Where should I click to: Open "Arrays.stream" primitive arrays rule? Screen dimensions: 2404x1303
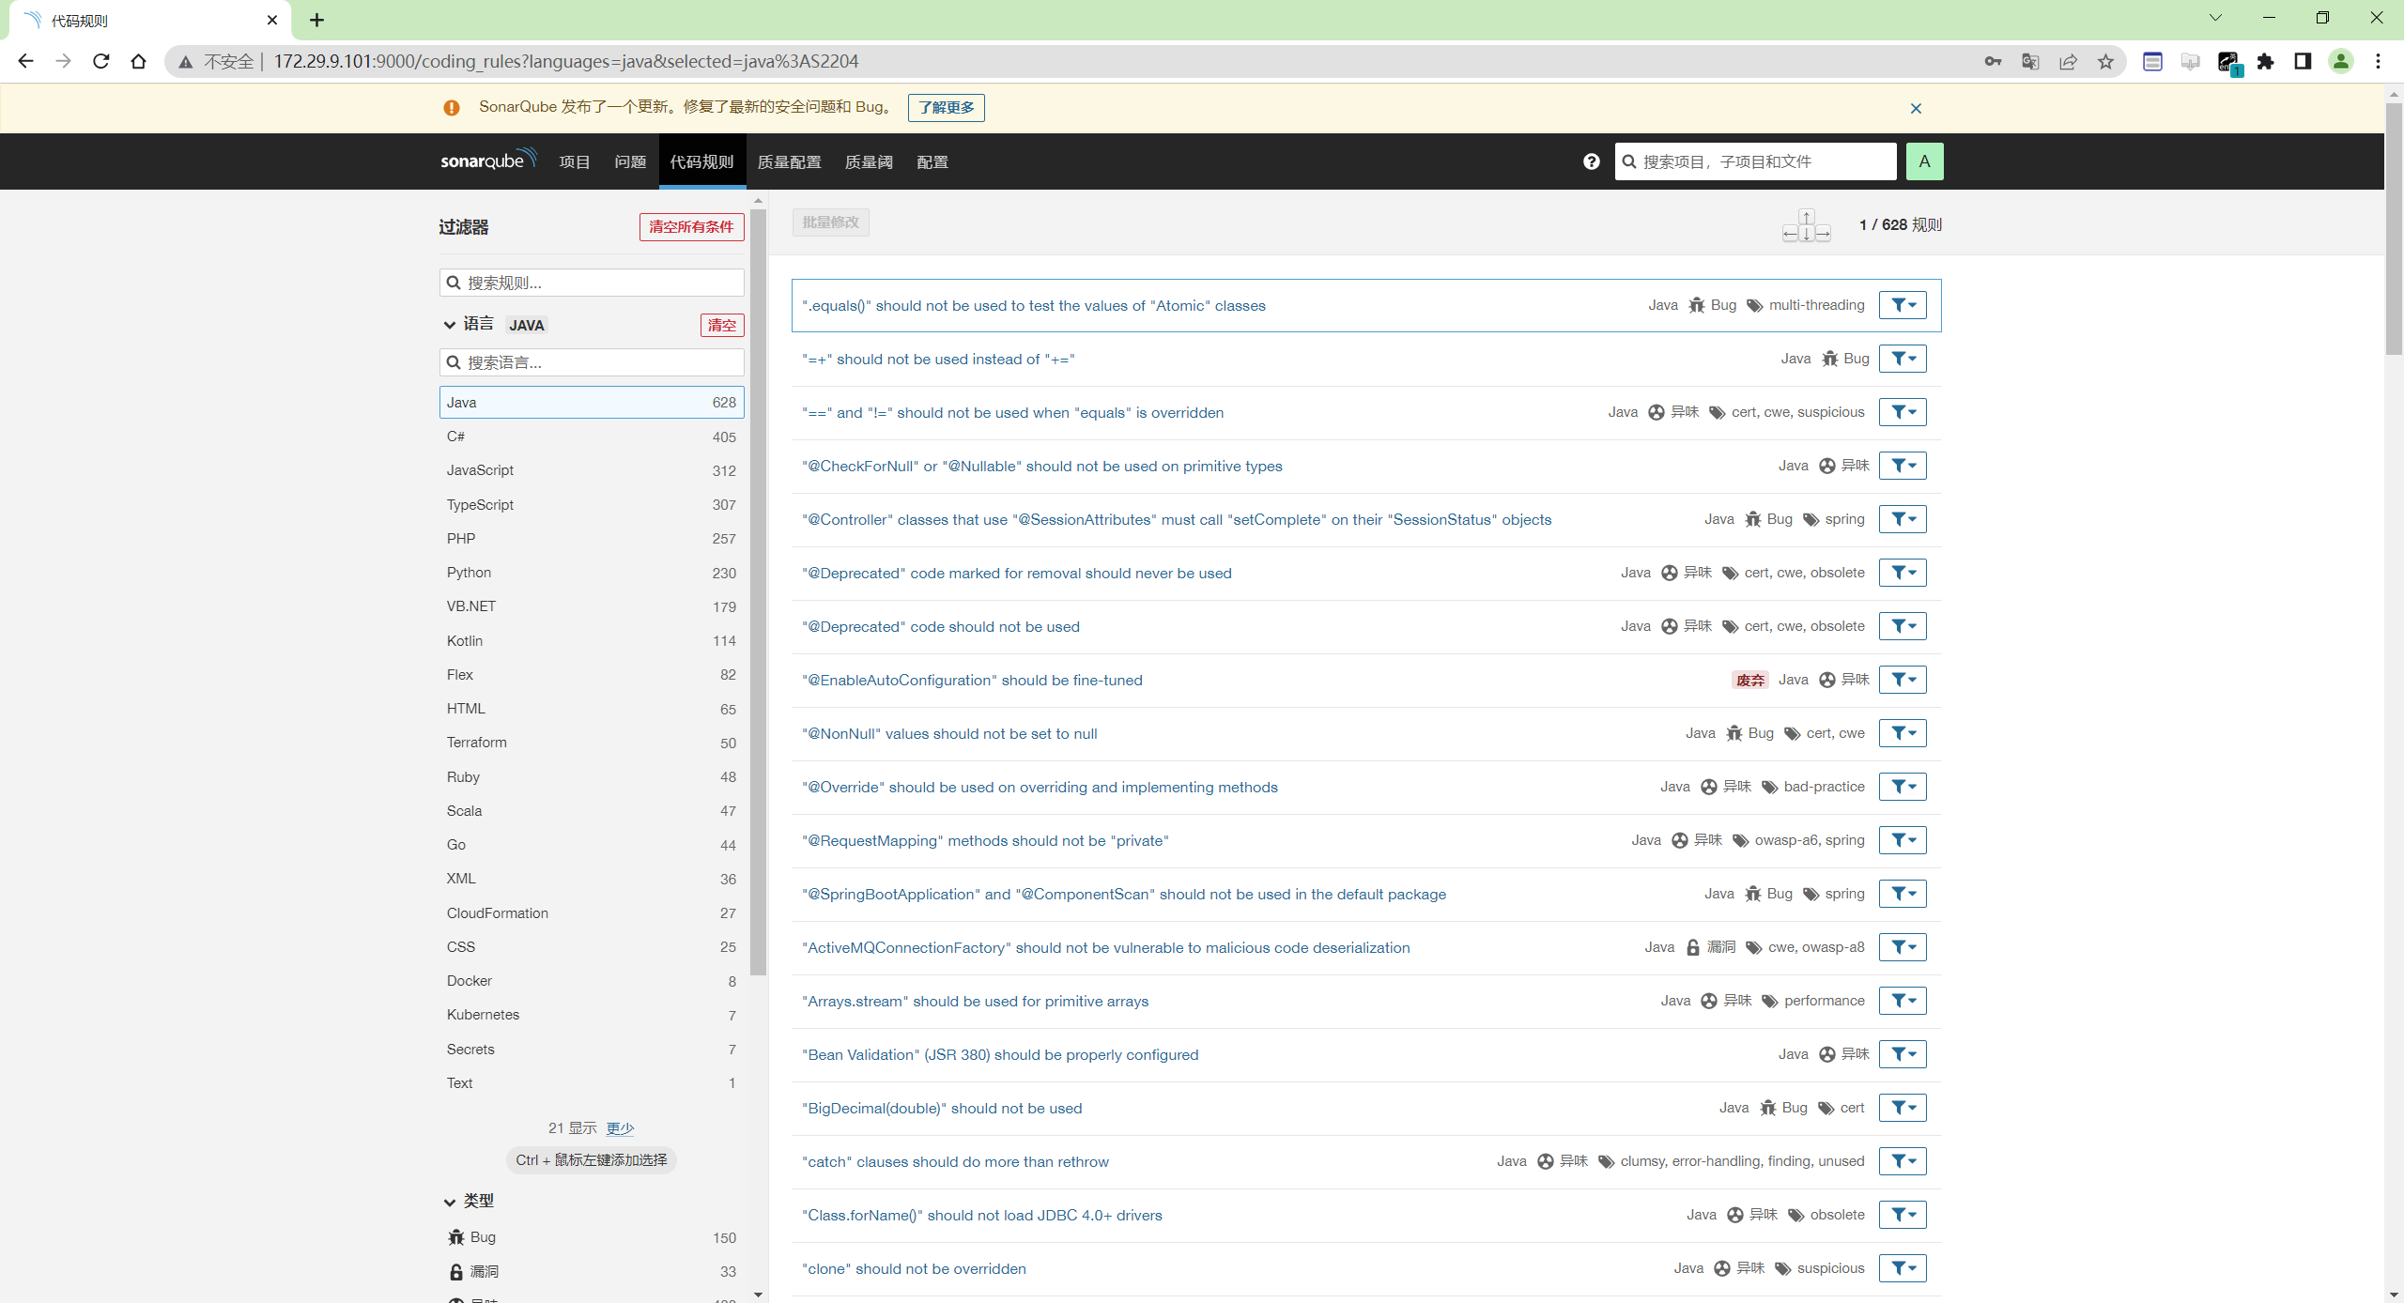(x=975, y=1001)
